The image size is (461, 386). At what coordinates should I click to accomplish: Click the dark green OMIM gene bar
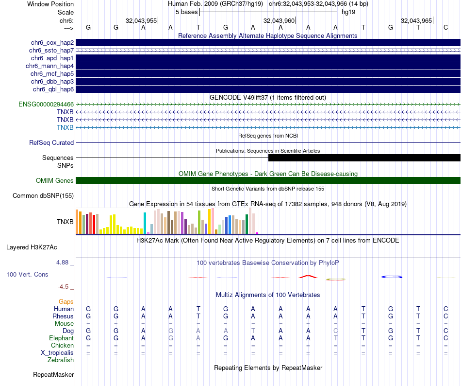pyautogui.click(x=268, y=180)
